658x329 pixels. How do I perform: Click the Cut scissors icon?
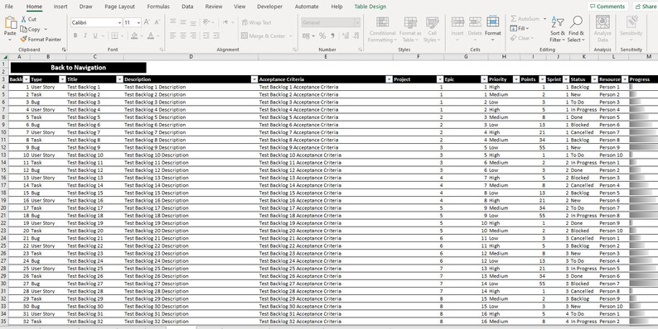click(23, 19)
